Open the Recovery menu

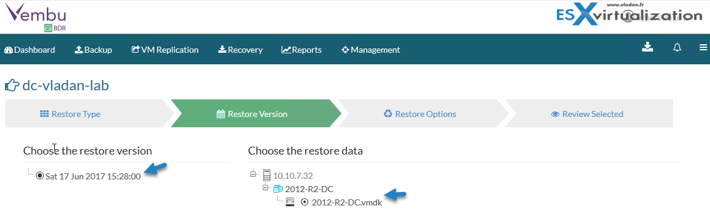(241, 50)
